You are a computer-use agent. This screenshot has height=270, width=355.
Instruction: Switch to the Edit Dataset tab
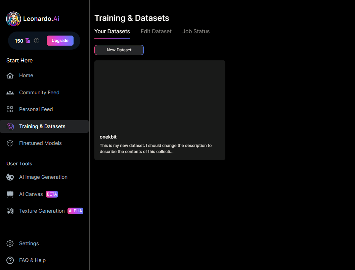156,31
